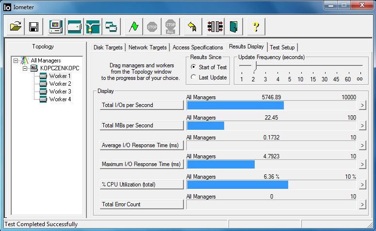
Task: Reset workers yellow arrow icon
Action: coord(192,27)
